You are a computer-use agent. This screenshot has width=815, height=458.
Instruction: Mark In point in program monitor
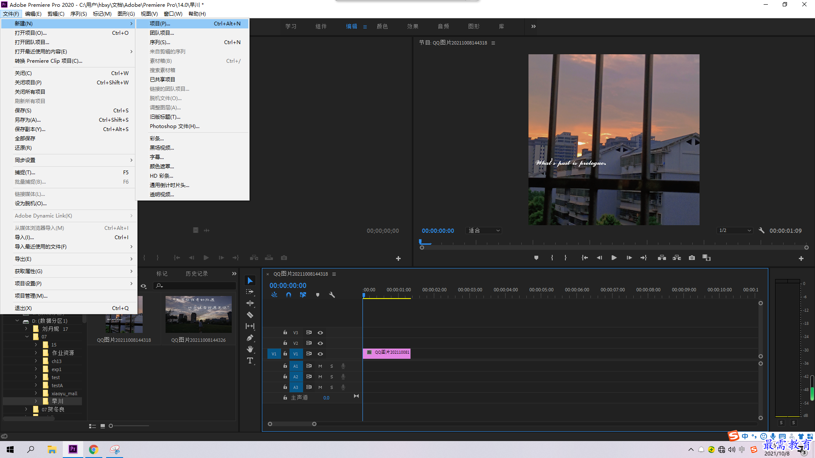click(552, 258)
